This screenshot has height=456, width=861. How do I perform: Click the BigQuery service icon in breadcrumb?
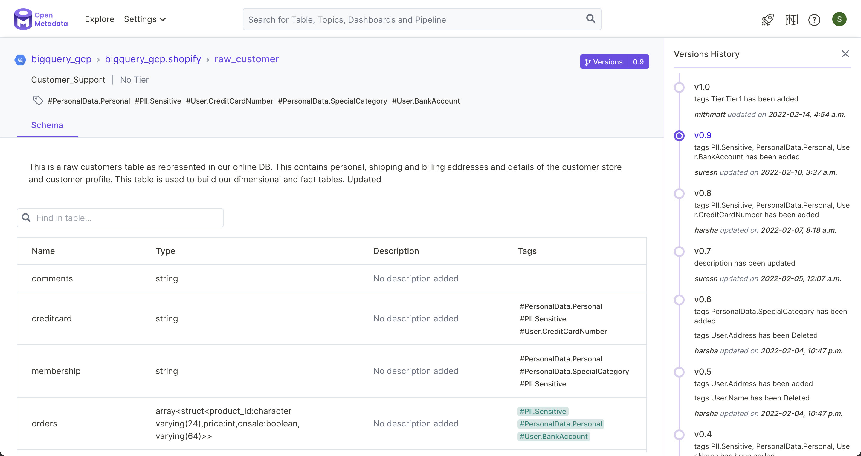[20, 60]
